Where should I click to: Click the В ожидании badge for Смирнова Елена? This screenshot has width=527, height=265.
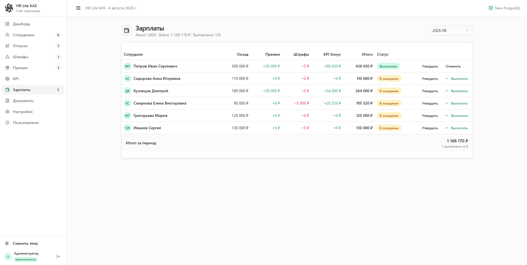coord(389,103)
